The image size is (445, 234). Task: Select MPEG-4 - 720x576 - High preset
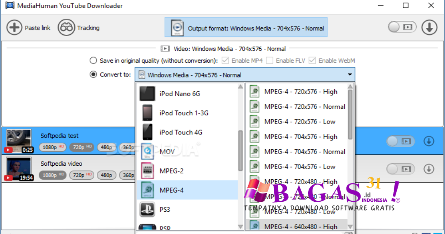(x=297, y=92)
